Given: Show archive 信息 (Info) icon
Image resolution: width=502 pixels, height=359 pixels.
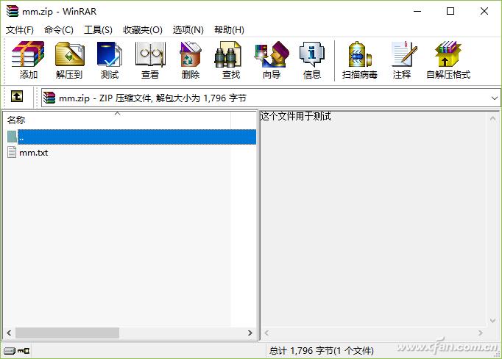Looking at the screenshot, I should [312, 60].
